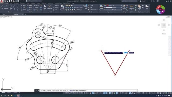Expand the Properties panel

110,12
